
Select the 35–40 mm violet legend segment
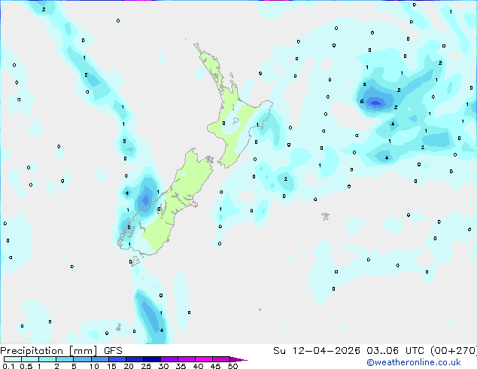click(187, 359)
